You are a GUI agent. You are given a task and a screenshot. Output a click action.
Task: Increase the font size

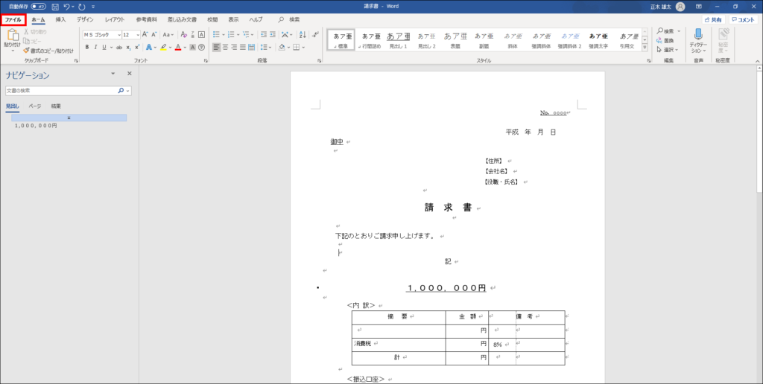(x=145, y=34)
